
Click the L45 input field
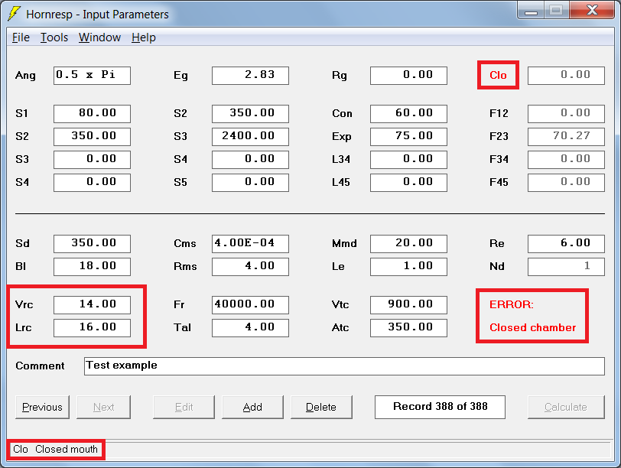point(408,183)
